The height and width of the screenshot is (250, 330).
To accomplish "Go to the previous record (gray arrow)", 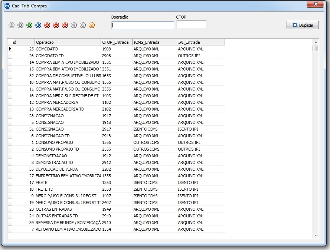I will 20,25.
